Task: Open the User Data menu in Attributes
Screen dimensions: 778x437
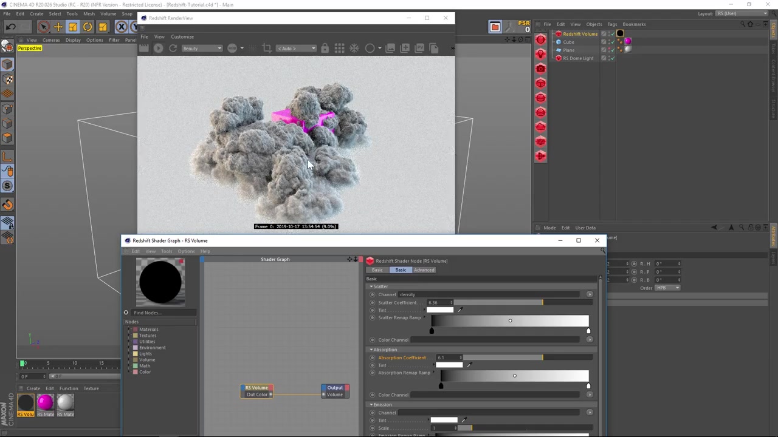Action: (x=585, y=228)
